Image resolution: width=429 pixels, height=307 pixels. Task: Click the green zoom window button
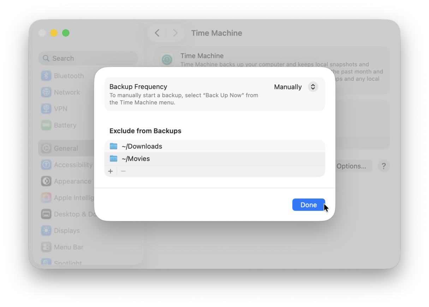point(66,33)
